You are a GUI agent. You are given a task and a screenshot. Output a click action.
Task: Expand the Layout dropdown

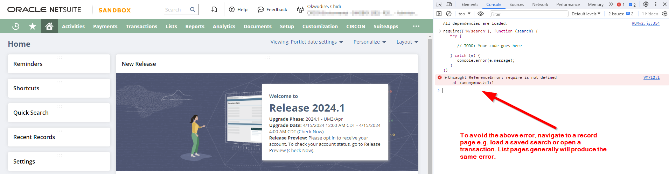(x=407, y=42)
